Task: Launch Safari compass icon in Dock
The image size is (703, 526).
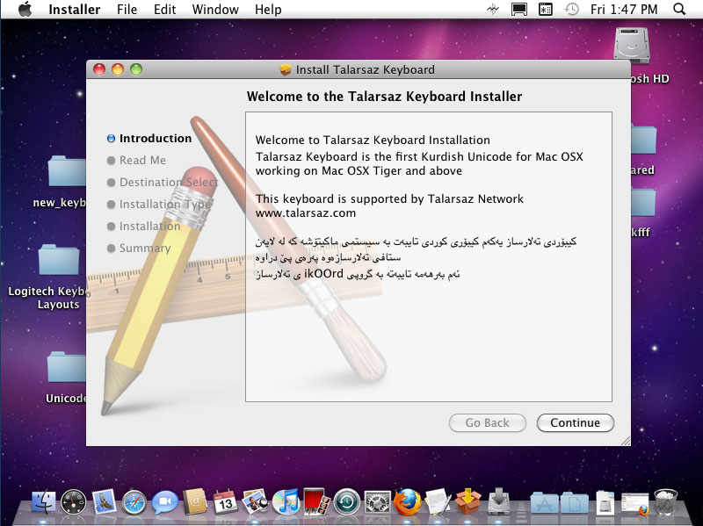Action: 134,501
